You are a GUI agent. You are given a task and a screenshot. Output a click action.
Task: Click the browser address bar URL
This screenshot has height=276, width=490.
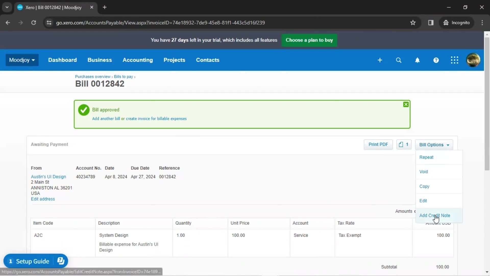pyautogui.click(x=160, y=23)
